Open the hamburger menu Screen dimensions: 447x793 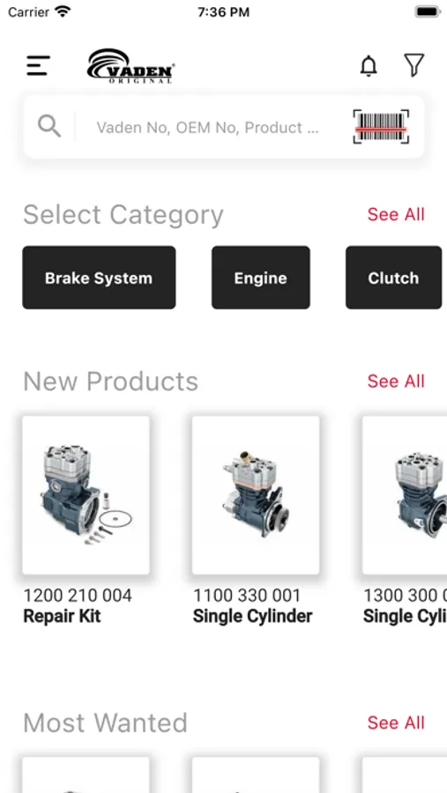38,66
